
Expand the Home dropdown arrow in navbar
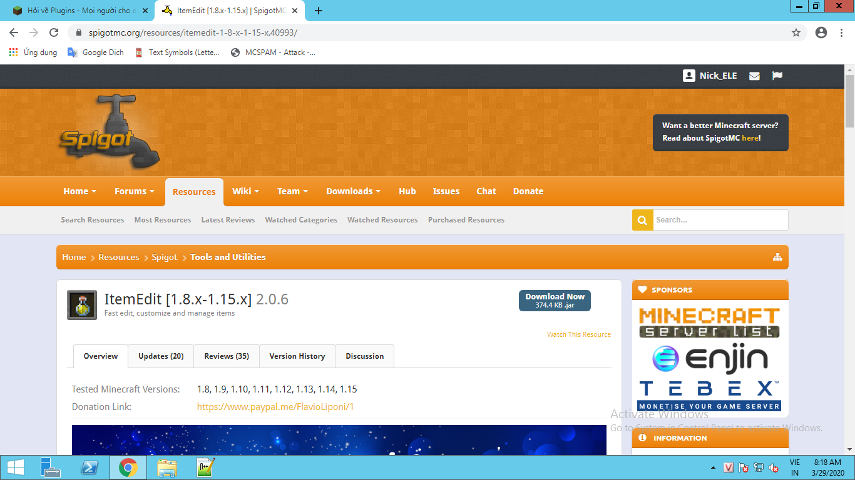coord(94,191)
